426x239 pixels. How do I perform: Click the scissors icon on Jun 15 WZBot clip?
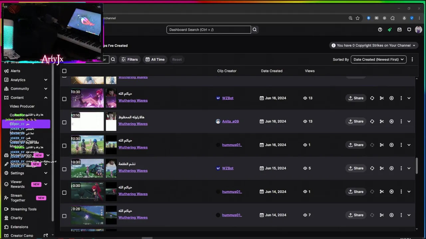[x=382, y=168]
